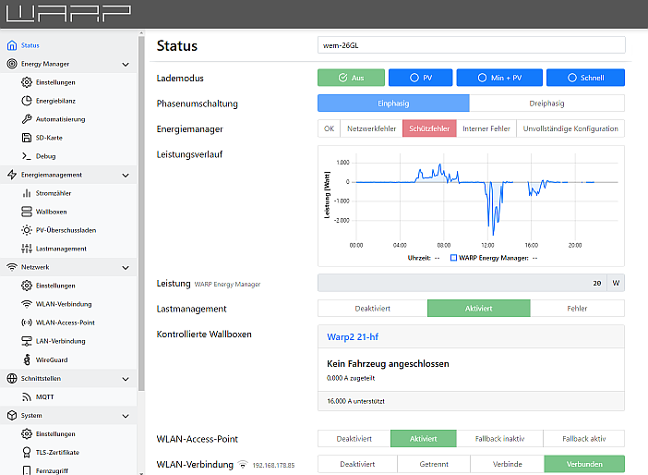The width and height of the screenshot is (648, 475).
Task: Click the WLAN-Verbindung Verbunden status
Action: coord(584,464)
